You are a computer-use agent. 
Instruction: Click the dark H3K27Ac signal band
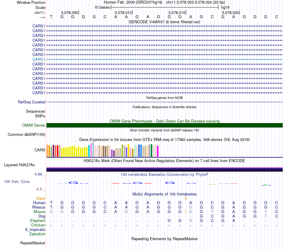click(x=164, y=170)
